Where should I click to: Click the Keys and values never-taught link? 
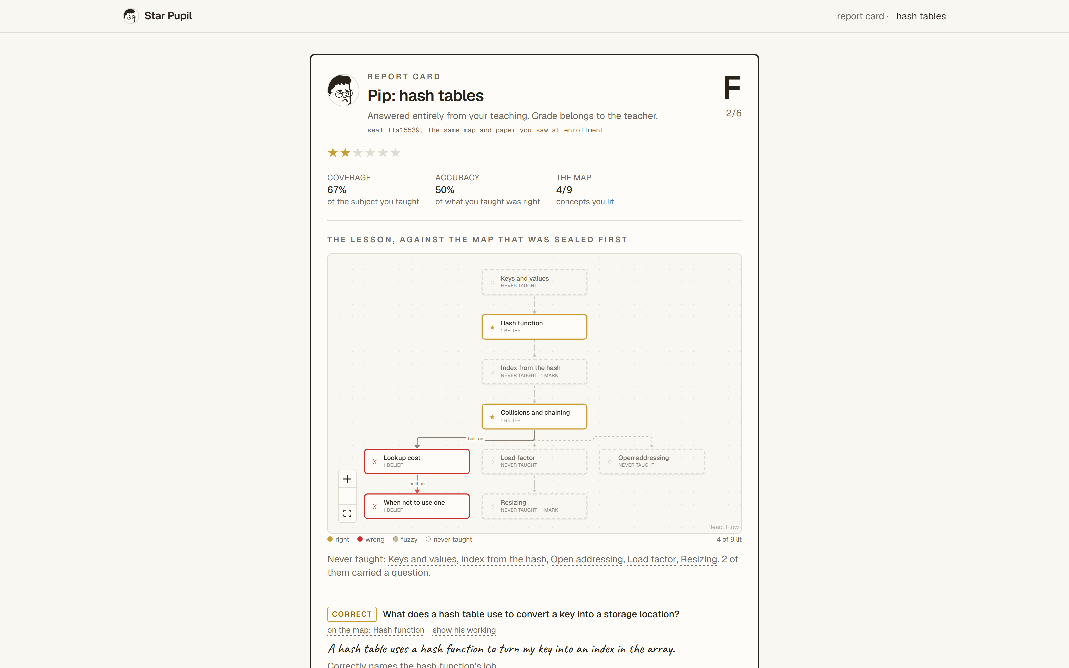(422, 559)
